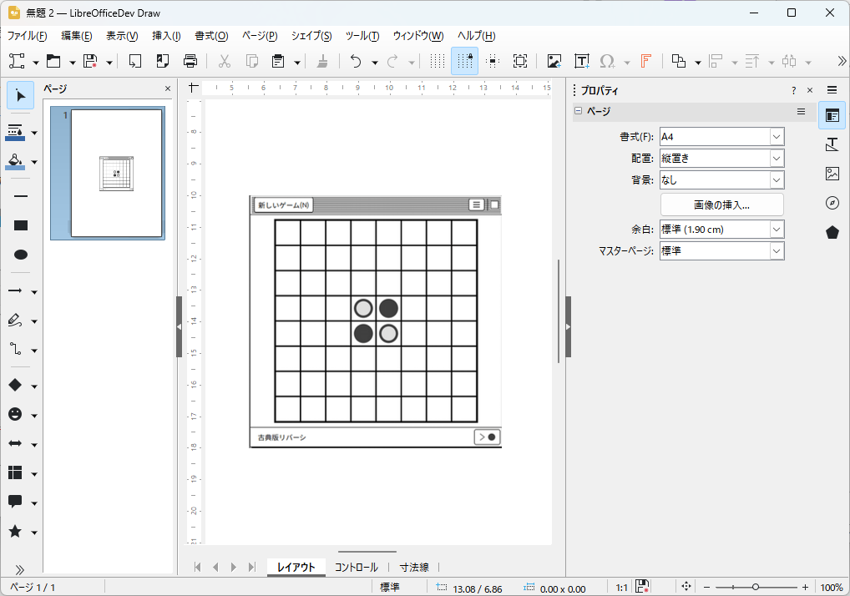
Task: Click the zoom slider handle
Action: pyautogui.click(x=755, y=588)
